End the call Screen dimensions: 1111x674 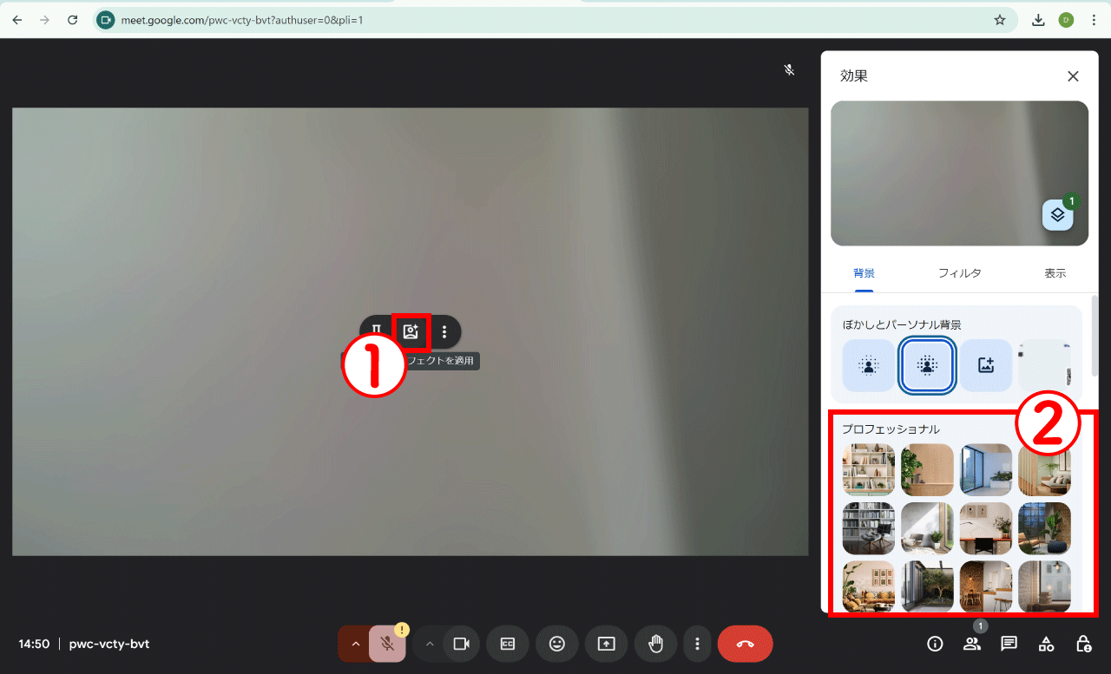743,644
